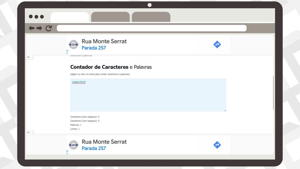Click inside the CANALTECH text area
This screenshot has height=169, width=300.
148,95
